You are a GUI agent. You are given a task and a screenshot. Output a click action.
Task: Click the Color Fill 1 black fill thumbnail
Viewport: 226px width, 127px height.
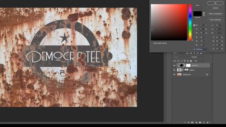point(181,65)
